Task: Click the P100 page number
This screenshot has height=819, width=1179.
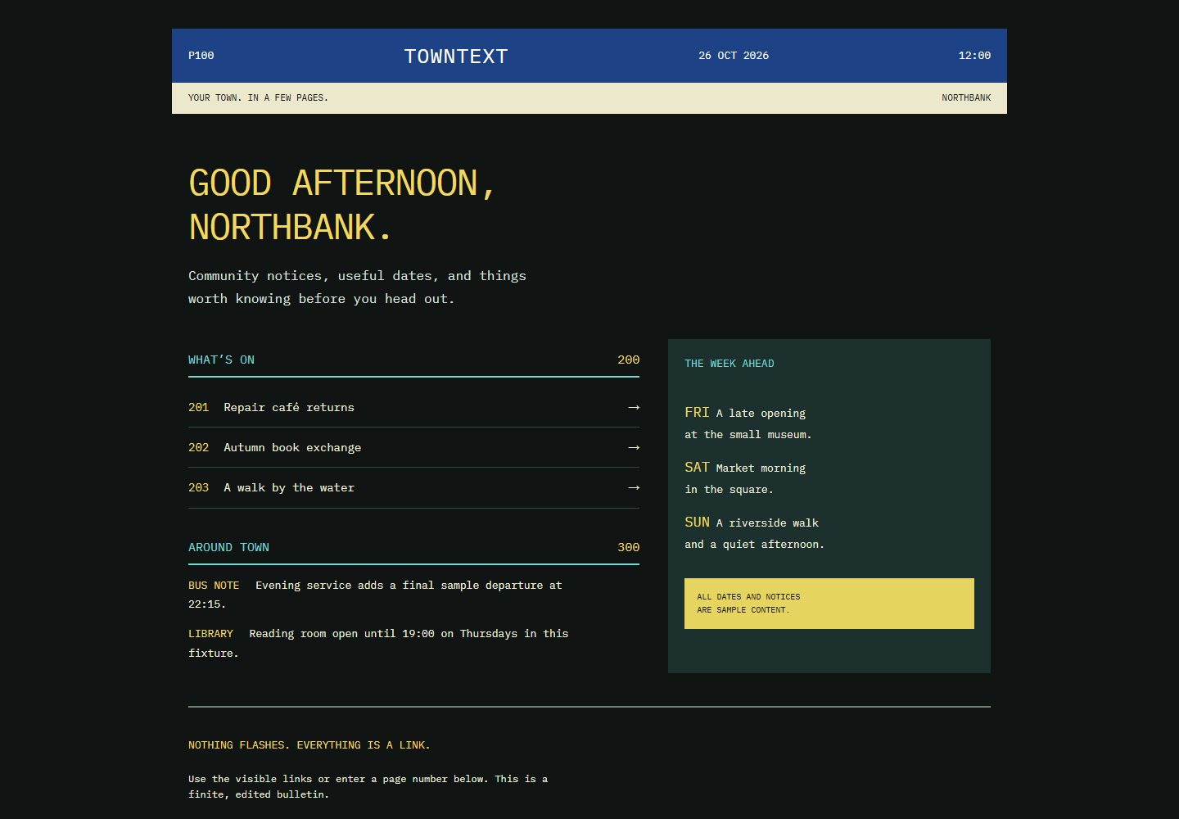Action: [x=201, y=56]
